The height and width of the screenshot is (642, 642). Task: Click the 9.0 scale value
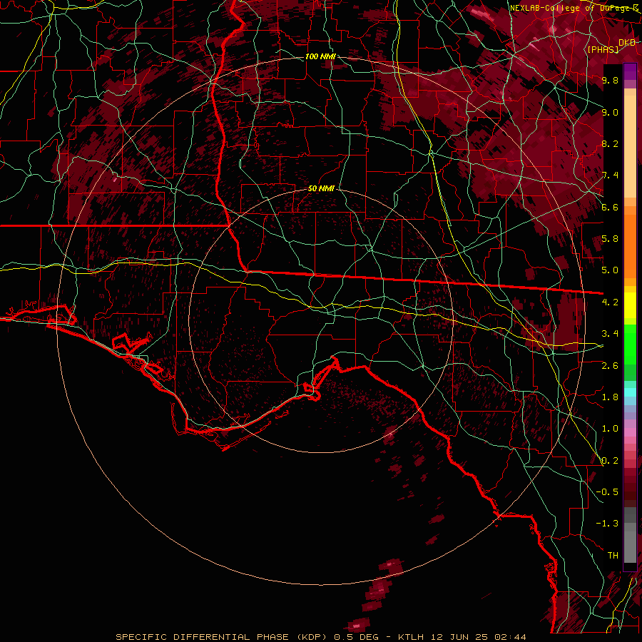coord(610,112)
